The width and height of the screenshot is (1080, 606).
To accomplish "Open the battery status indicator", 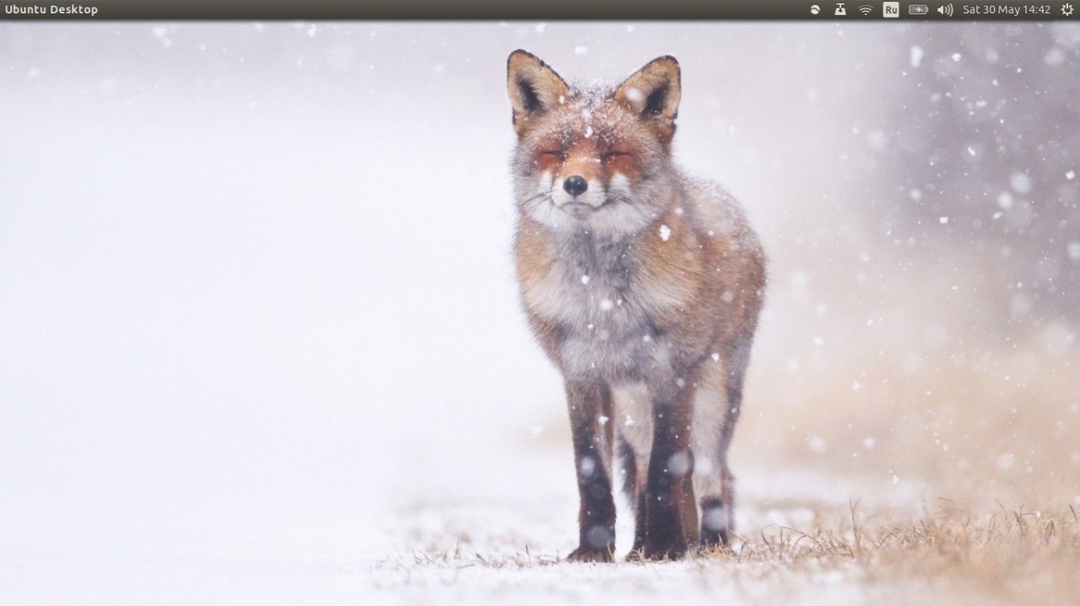I will coord(918,10).
